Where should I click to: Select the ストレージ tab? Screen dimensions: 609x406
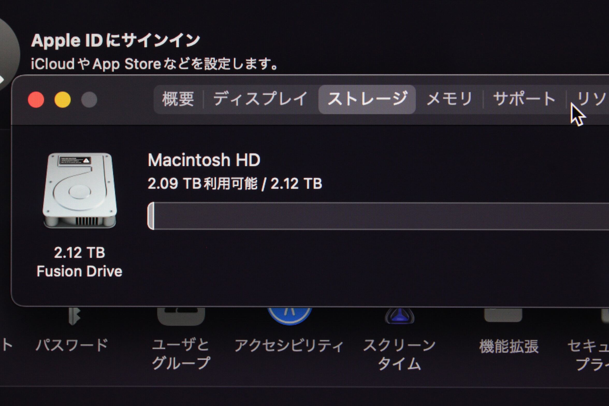367,99
